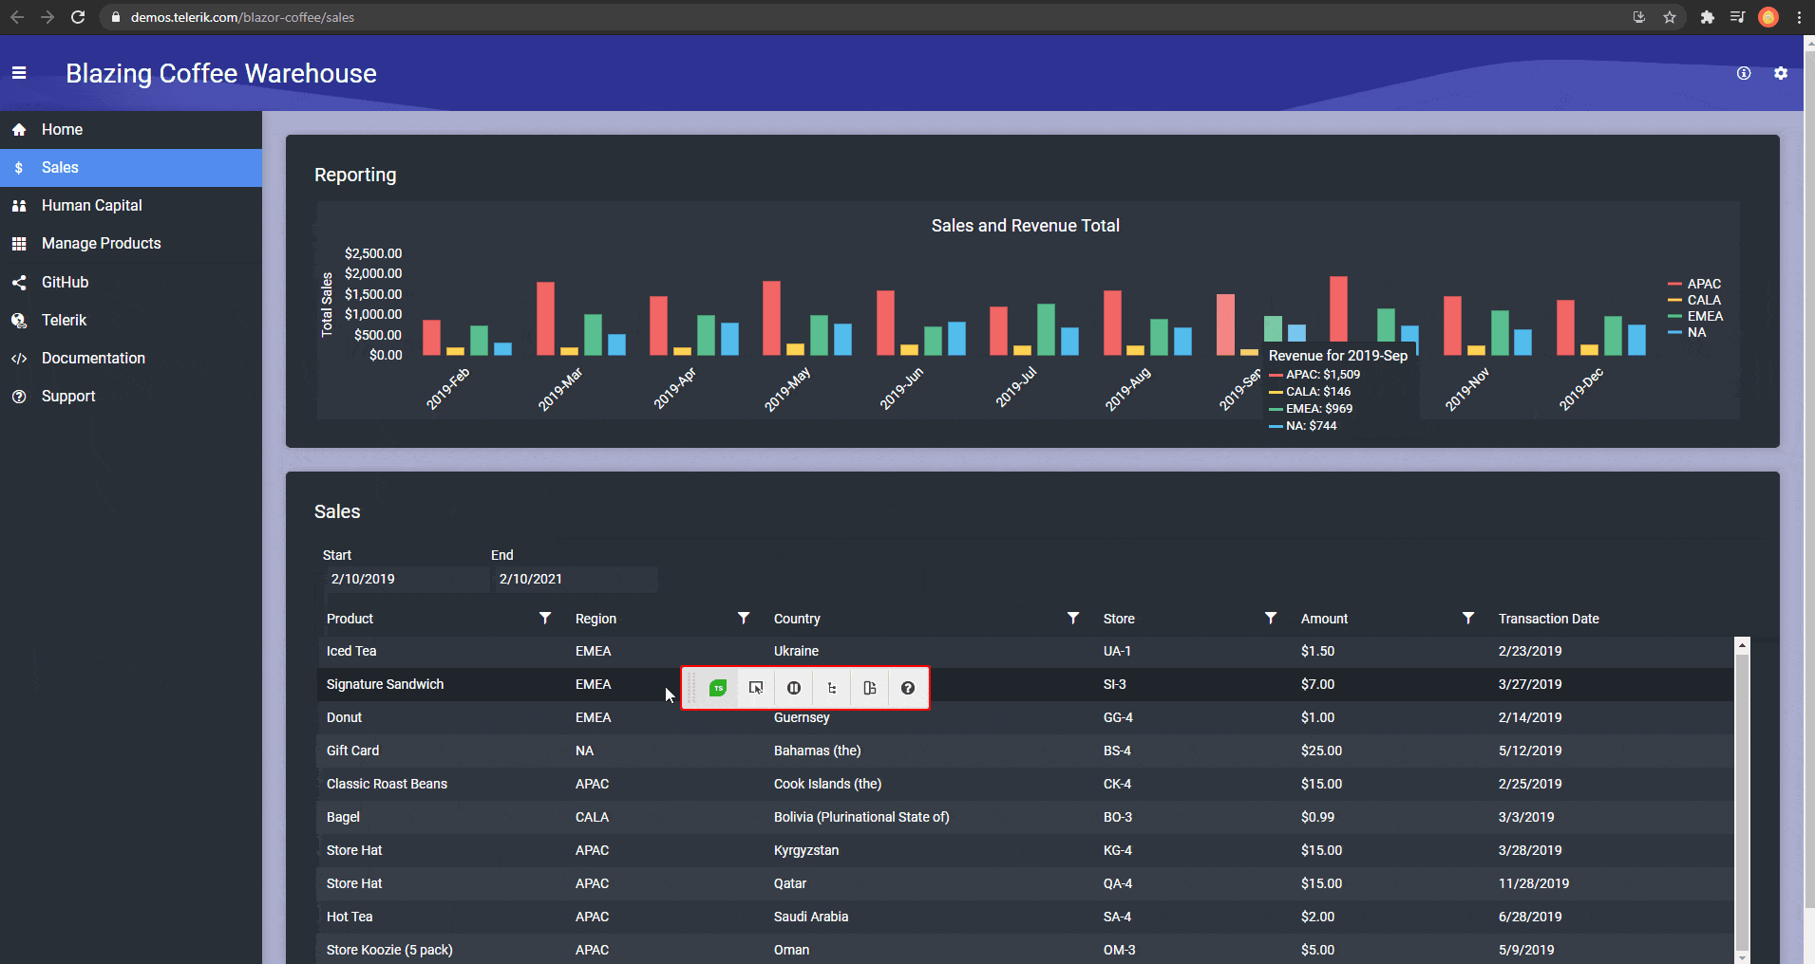Open help on the floating toolbar

tap(908, 688)
